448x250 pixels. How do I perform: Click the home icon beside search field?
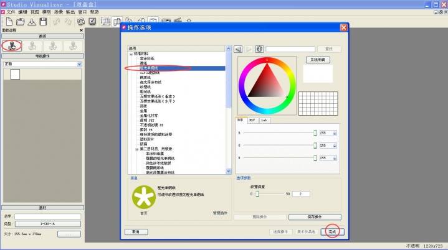(x=260, y=49)
